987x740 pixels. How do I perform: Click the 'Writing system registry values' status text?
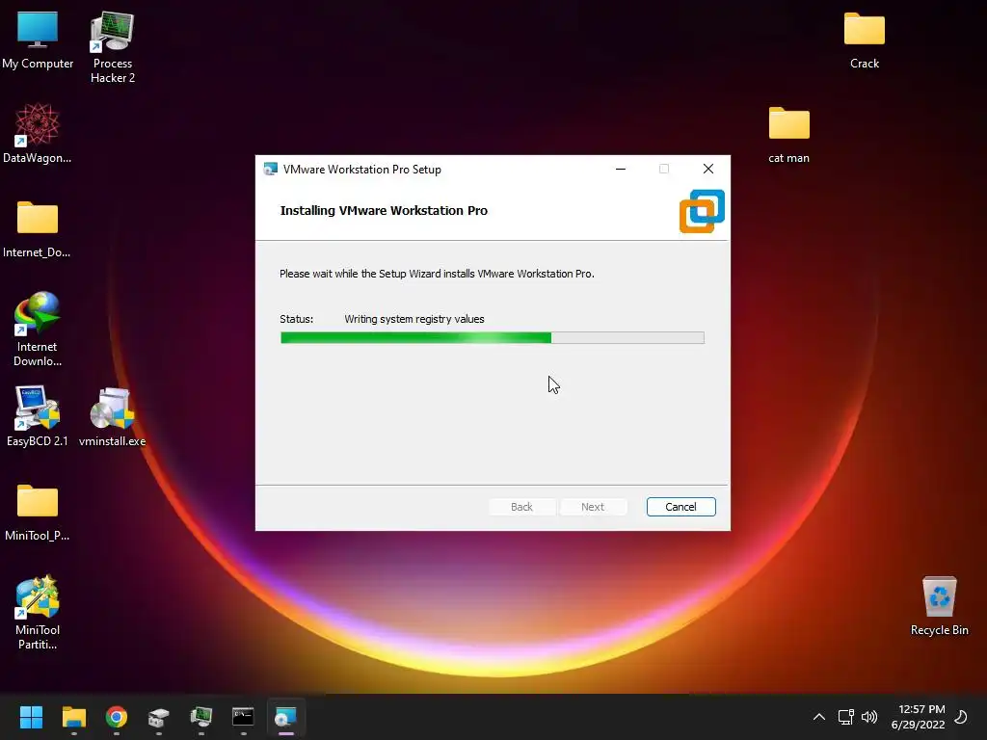[414, 319]
